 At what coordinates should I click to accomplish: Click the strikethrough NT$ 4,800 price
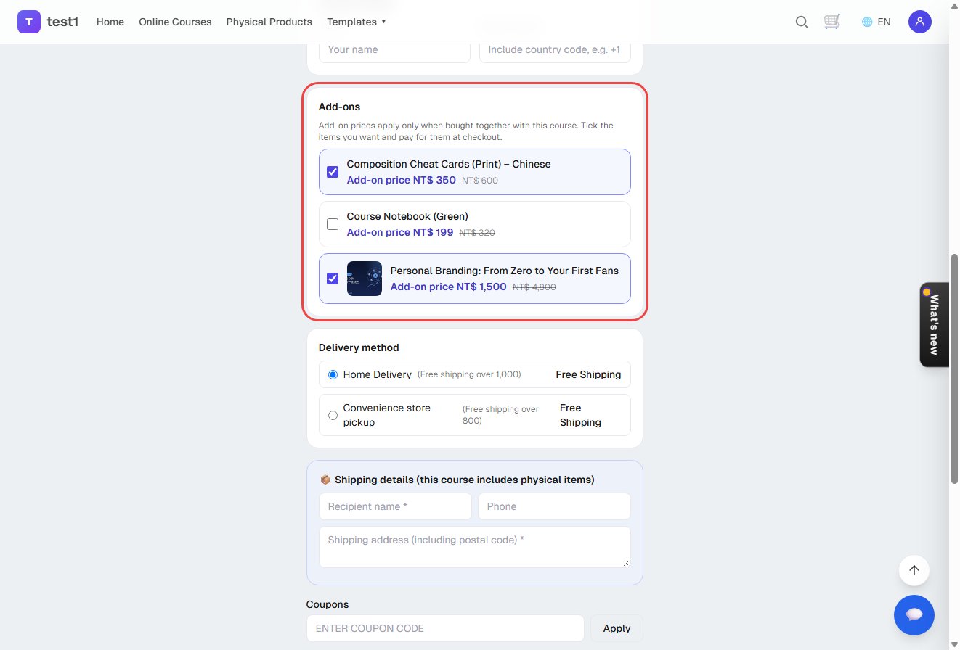coord(534,287)
